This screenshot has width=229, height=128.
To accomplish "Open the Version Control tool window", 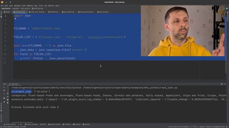I will (10, 124).
